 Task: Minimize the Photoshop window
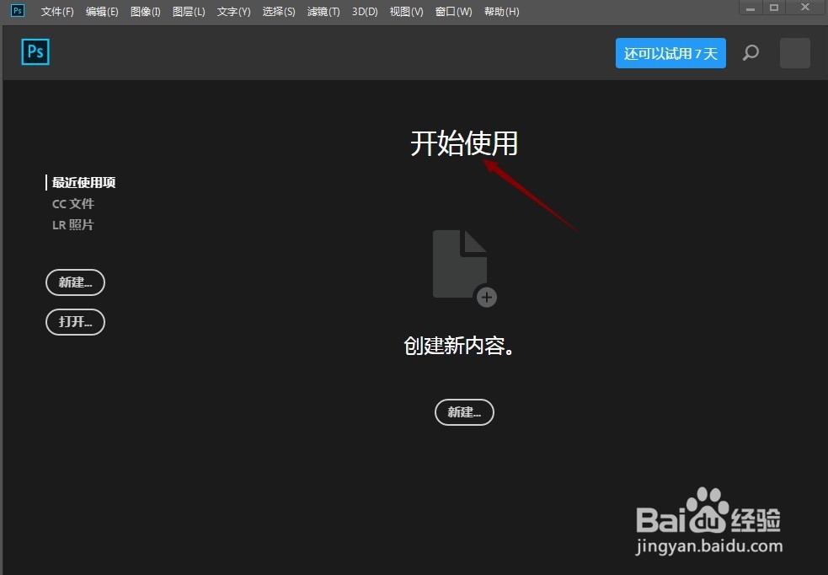(x=751, y=8)
